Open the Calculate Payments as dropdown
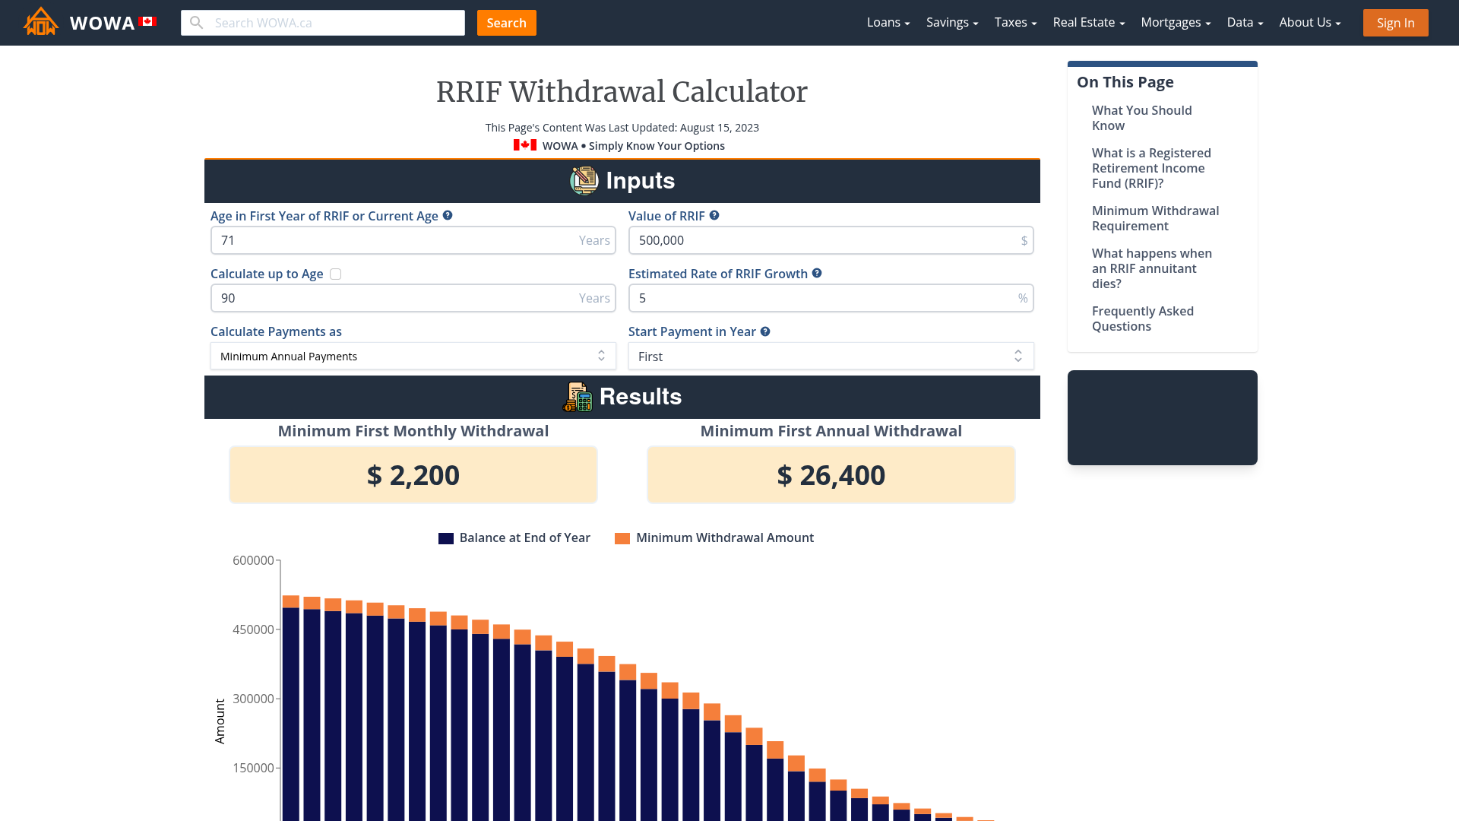 (413, 356)
